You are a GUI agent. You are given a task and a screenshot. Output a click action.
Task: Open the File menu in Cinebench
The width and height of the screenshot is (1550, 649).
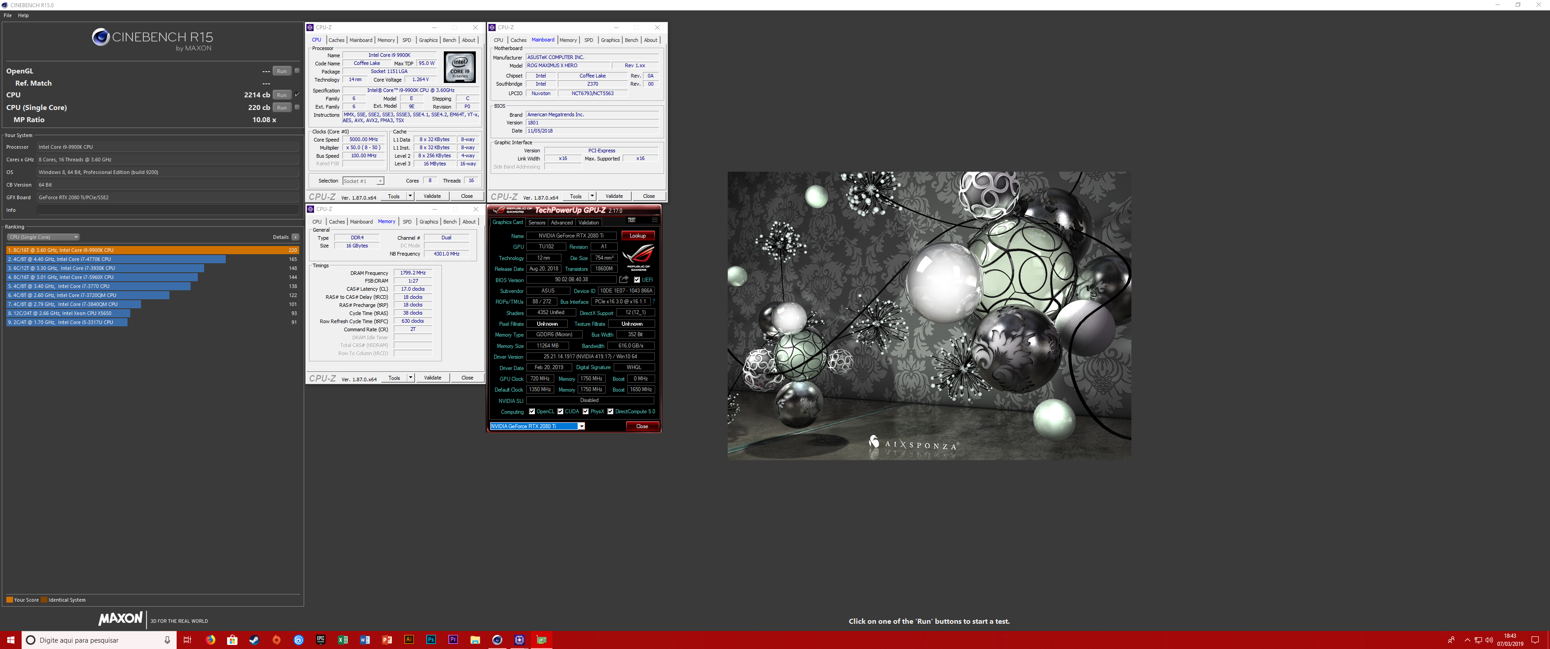pos(8,15)
